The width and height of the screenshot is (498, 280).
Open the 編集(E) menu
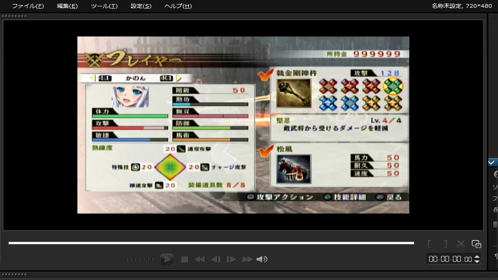click(x=67, y=6)
